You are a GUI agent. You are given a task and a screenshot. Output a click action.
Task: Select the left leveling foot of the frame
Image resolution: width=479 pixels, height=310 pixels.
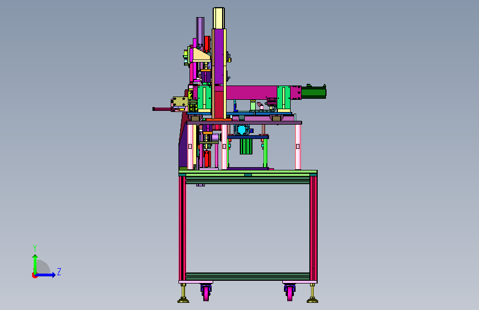(x=183, y=293)
